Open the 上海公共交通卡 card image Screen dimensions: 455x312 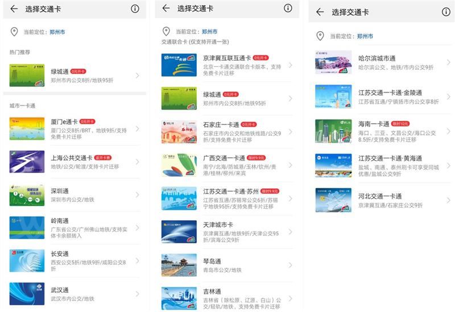pyautogui.click(x=27, y=162)
